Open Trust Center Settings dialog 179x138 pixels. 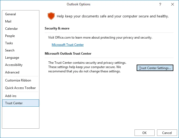point(155,68)
